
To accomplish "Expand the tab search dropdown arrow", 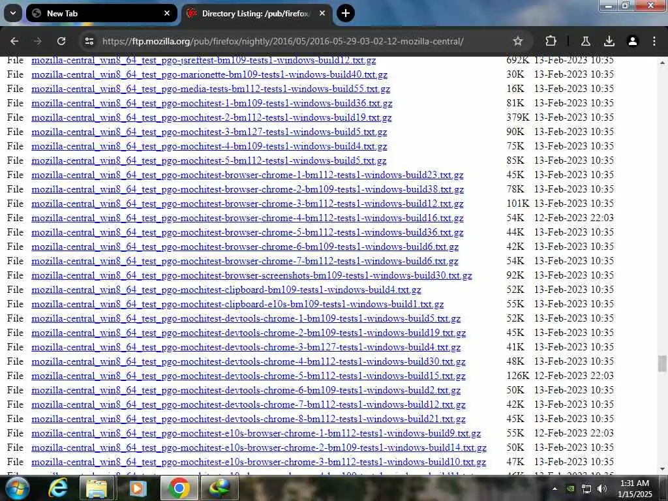I will coord(13,13).
